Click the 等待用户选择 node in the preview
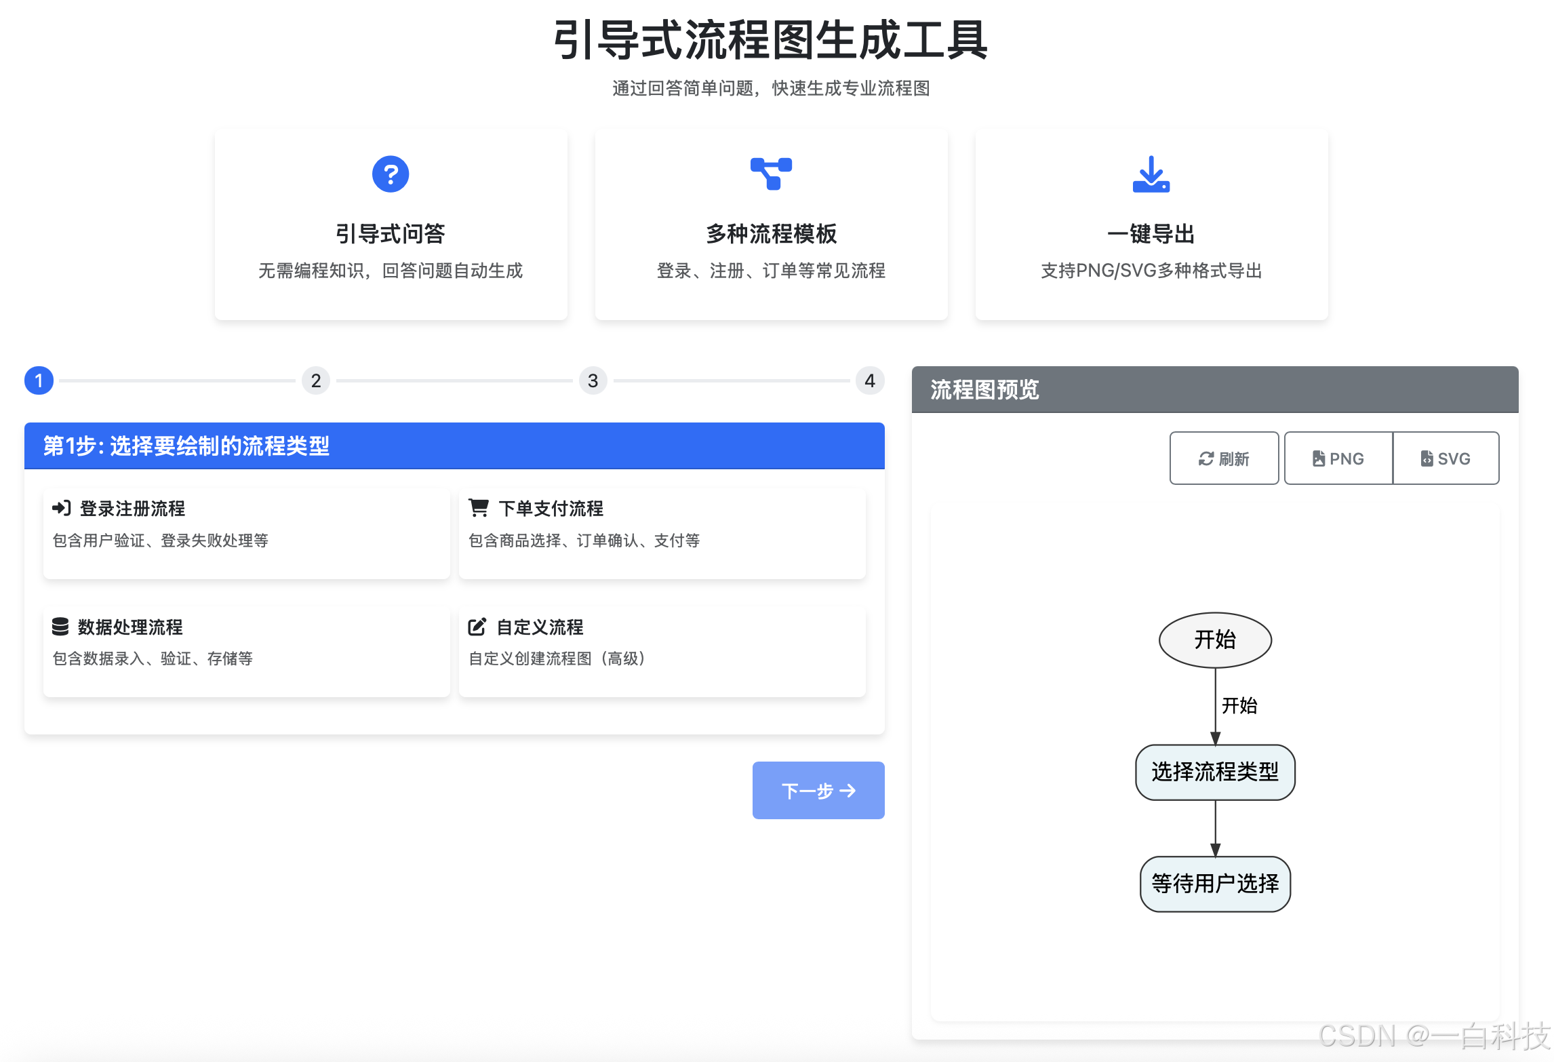 (1214, 884)
